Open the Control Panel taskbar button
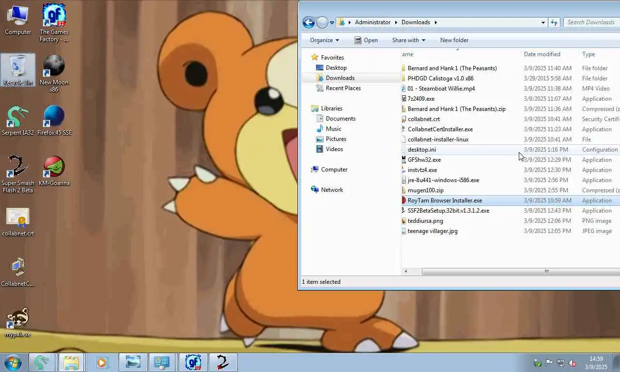620x372 pixels. [x=162, y=362]
